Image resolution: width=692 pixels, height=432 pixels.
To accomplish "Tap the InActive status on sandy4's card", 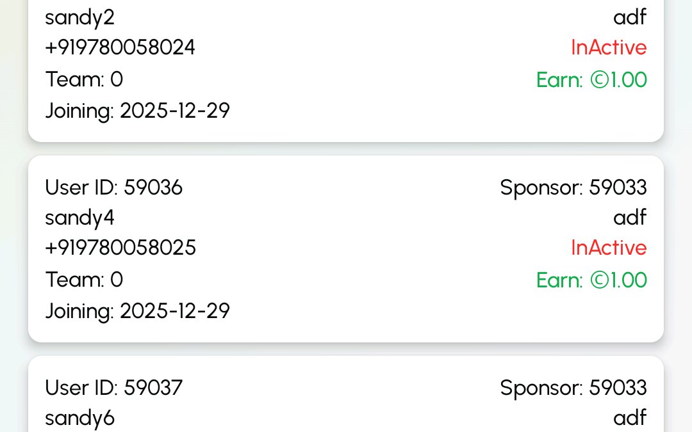I will [x=609, y=248].
